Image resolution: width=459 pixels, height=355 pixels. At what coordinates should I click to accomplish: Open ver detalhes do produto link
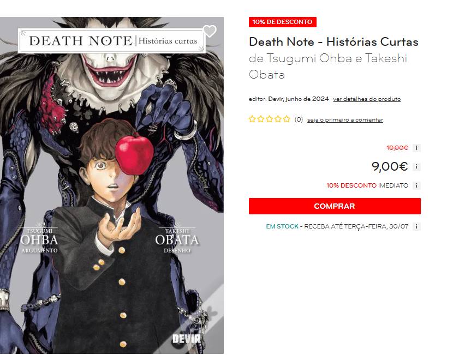[x=367, y=99]
